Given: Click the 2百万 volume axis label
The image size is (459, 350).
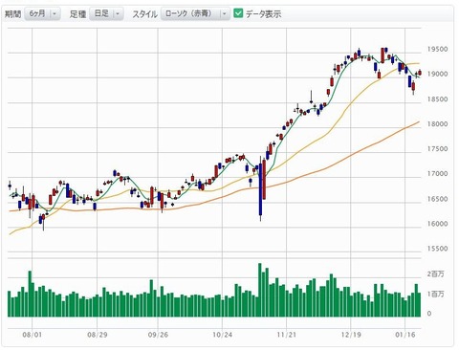Looking at the screenshot, I should [436, 274].
